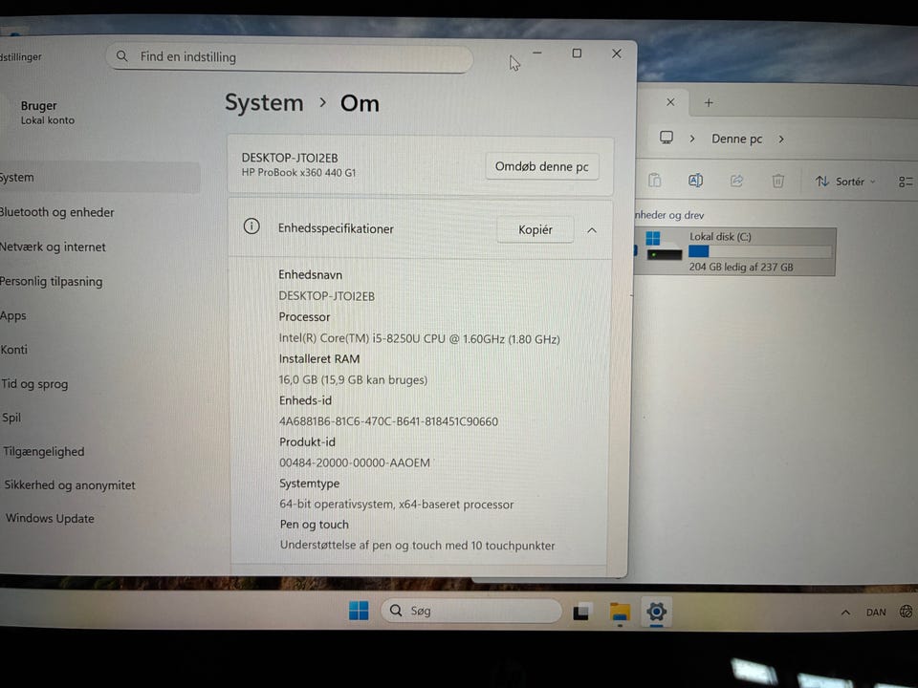The image size is (918, 688).
Task: Click the network globe icon in system tray
Action: point(906,612)
